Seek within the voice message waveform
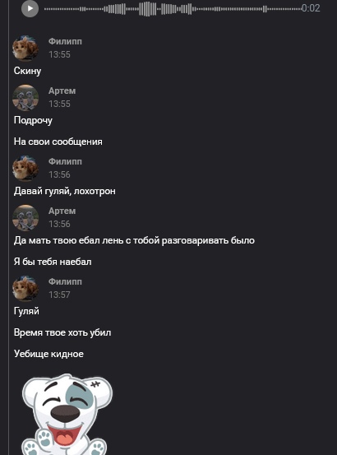Screen dimensions: 337x455 coord(173,9)
